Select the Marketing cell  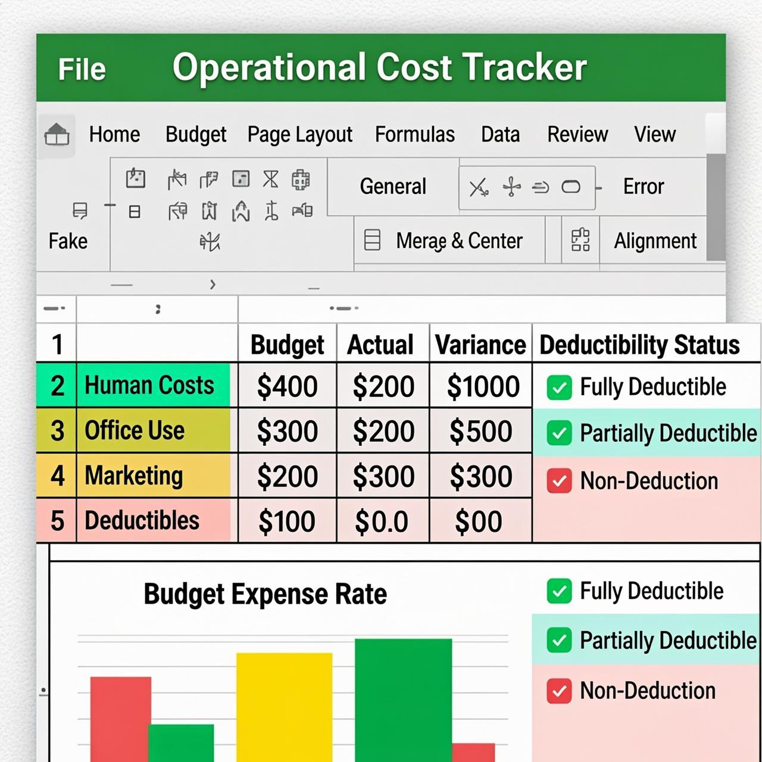coord(157,475)
